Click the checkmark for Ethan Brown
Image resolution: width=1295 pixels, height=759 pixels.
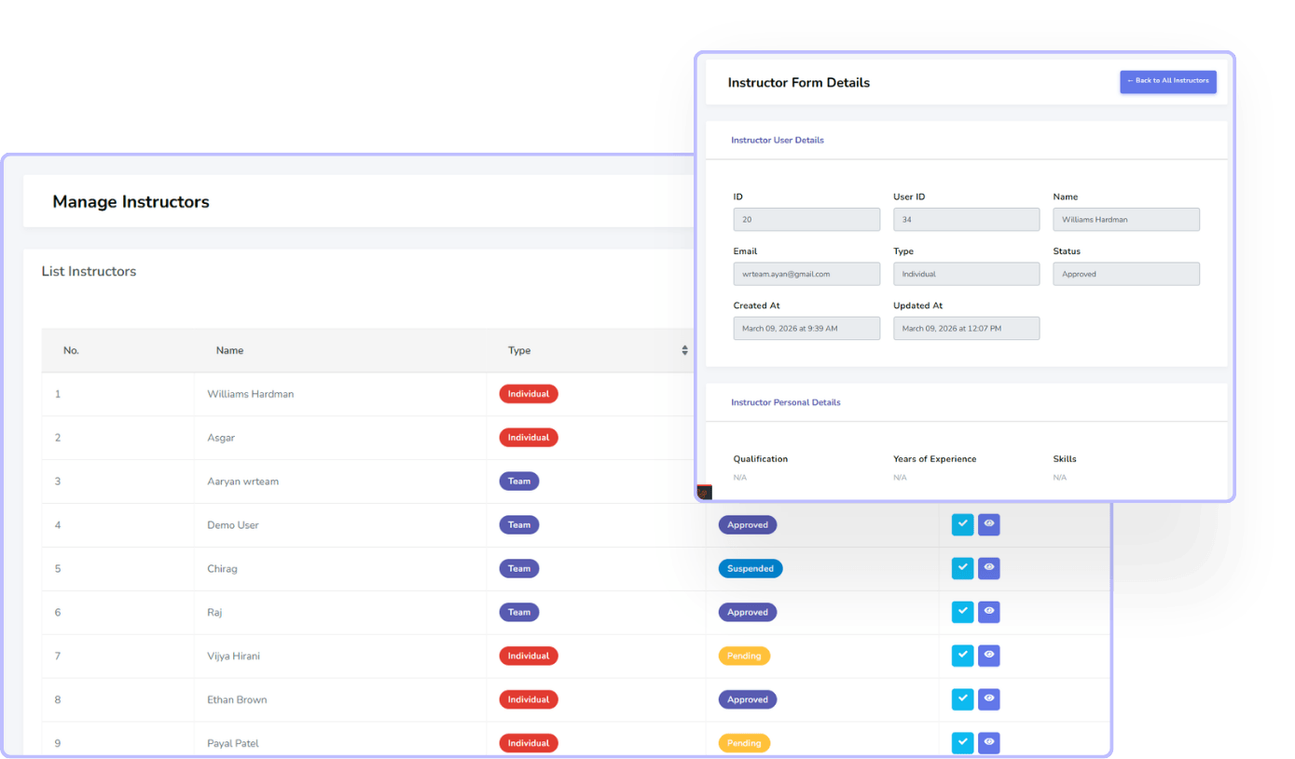[x=962, y=698]
